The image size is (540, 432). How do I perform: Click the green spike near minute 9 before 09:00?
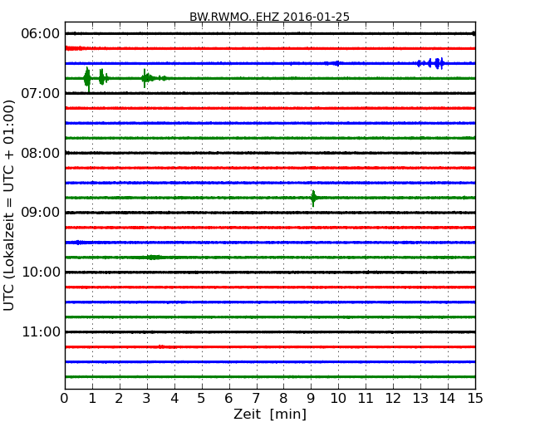(x=313, y=198)
